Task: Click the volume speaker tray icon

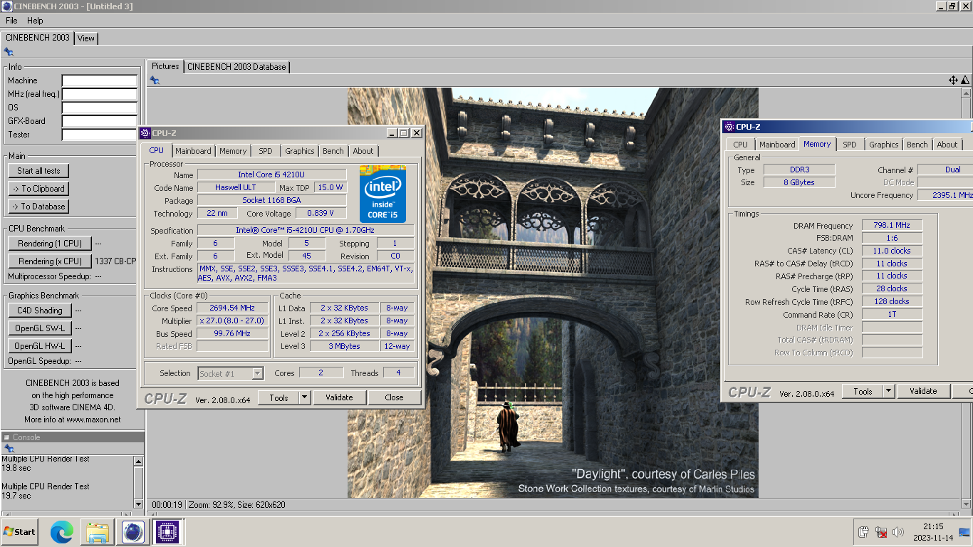Action: 897,532
